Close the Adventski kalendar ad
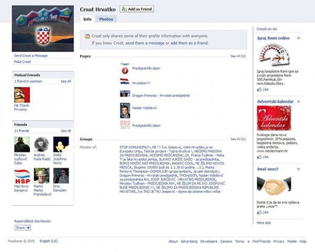315x252 pixels. 299,101
